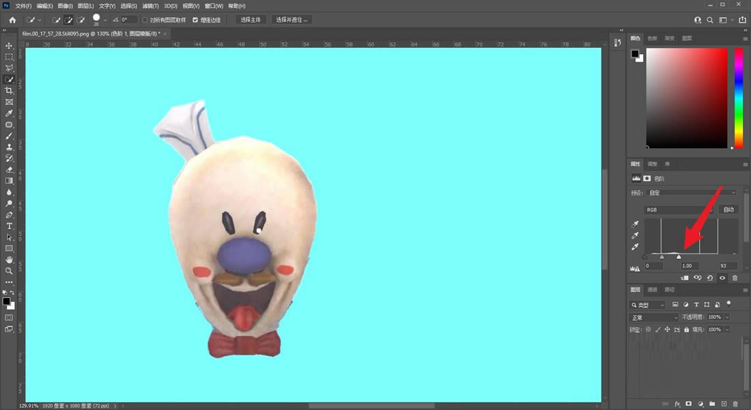
Task: Expand the opacity 不透明度 slider arrow
Action: pyautogui.click(x=727, y=317)
